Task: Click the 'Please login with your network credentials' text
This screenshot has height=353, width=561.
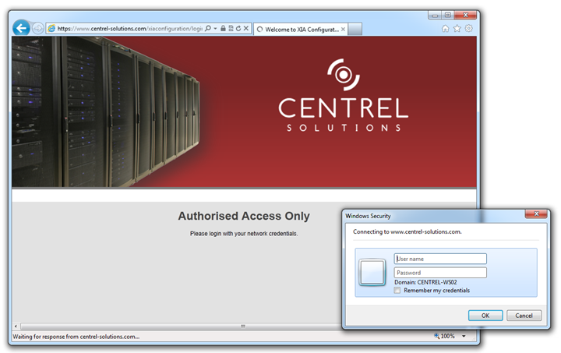Action: click(244, 234)
